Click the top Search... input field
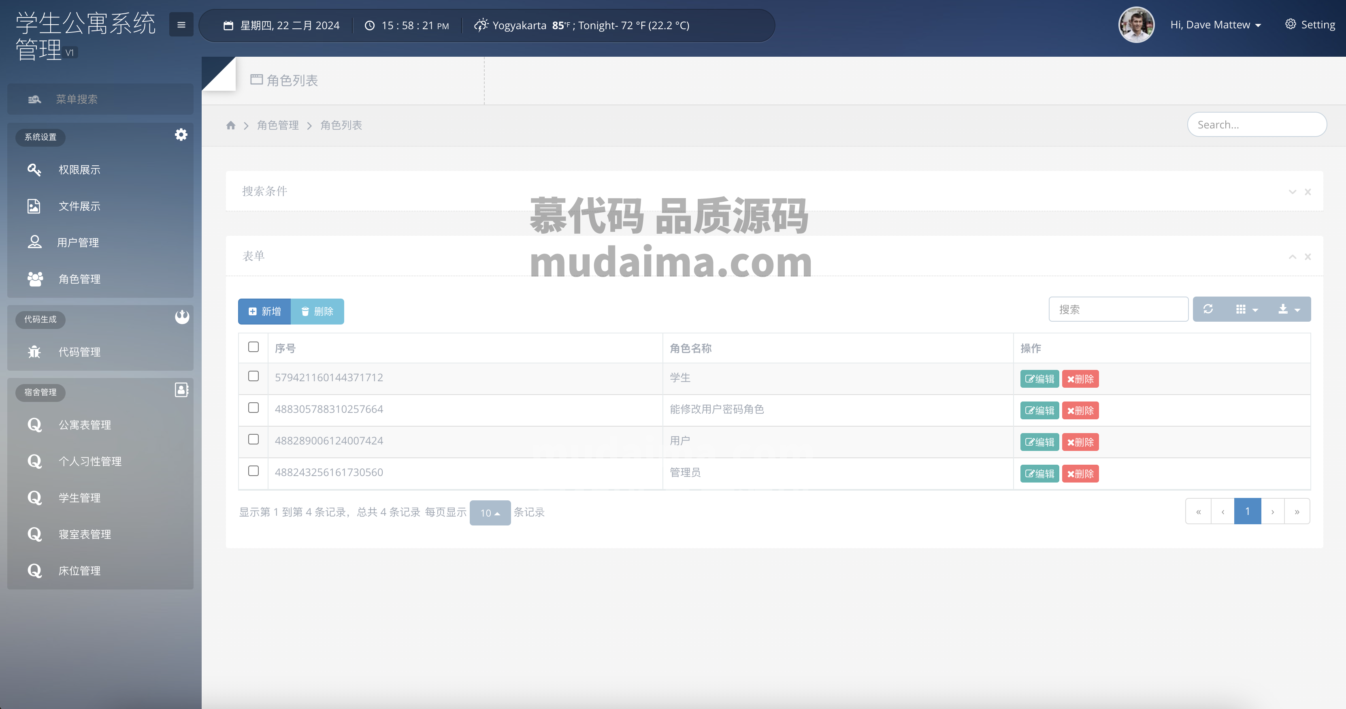Image resolution: width=1346 pixels, height=709 pixels. point(1257,124)
